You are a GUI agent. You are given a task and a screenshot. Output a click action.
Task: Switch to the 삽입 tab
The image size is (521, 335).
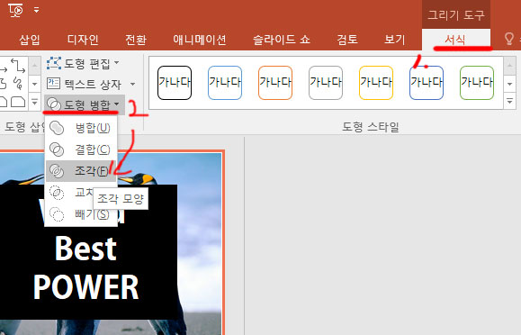pyautogui.click(x=30, y=40)
